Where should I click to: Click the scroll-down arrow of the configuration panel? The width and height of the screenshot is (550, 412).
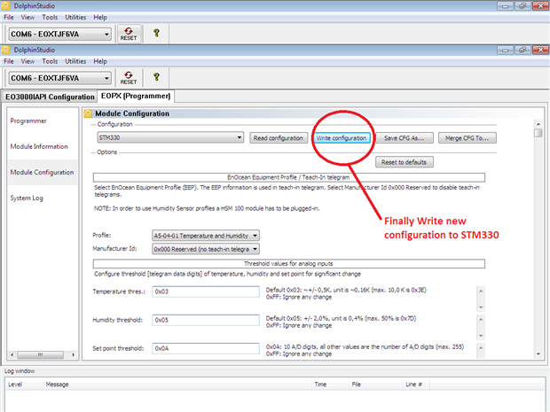click(x=538, y=353)
